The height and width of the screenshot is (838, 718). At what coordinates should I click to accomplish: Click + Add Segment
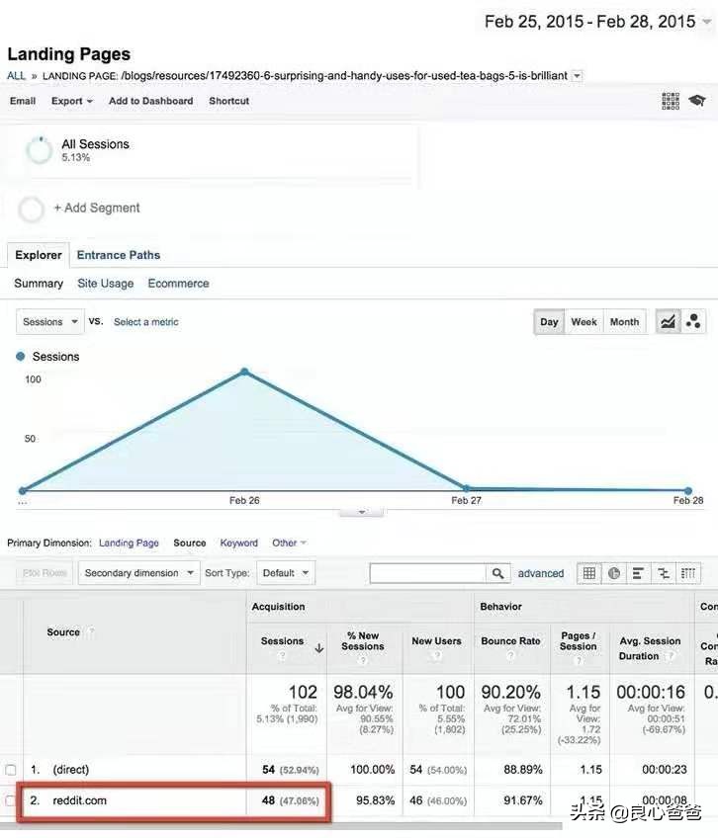[x=97, y=208]
